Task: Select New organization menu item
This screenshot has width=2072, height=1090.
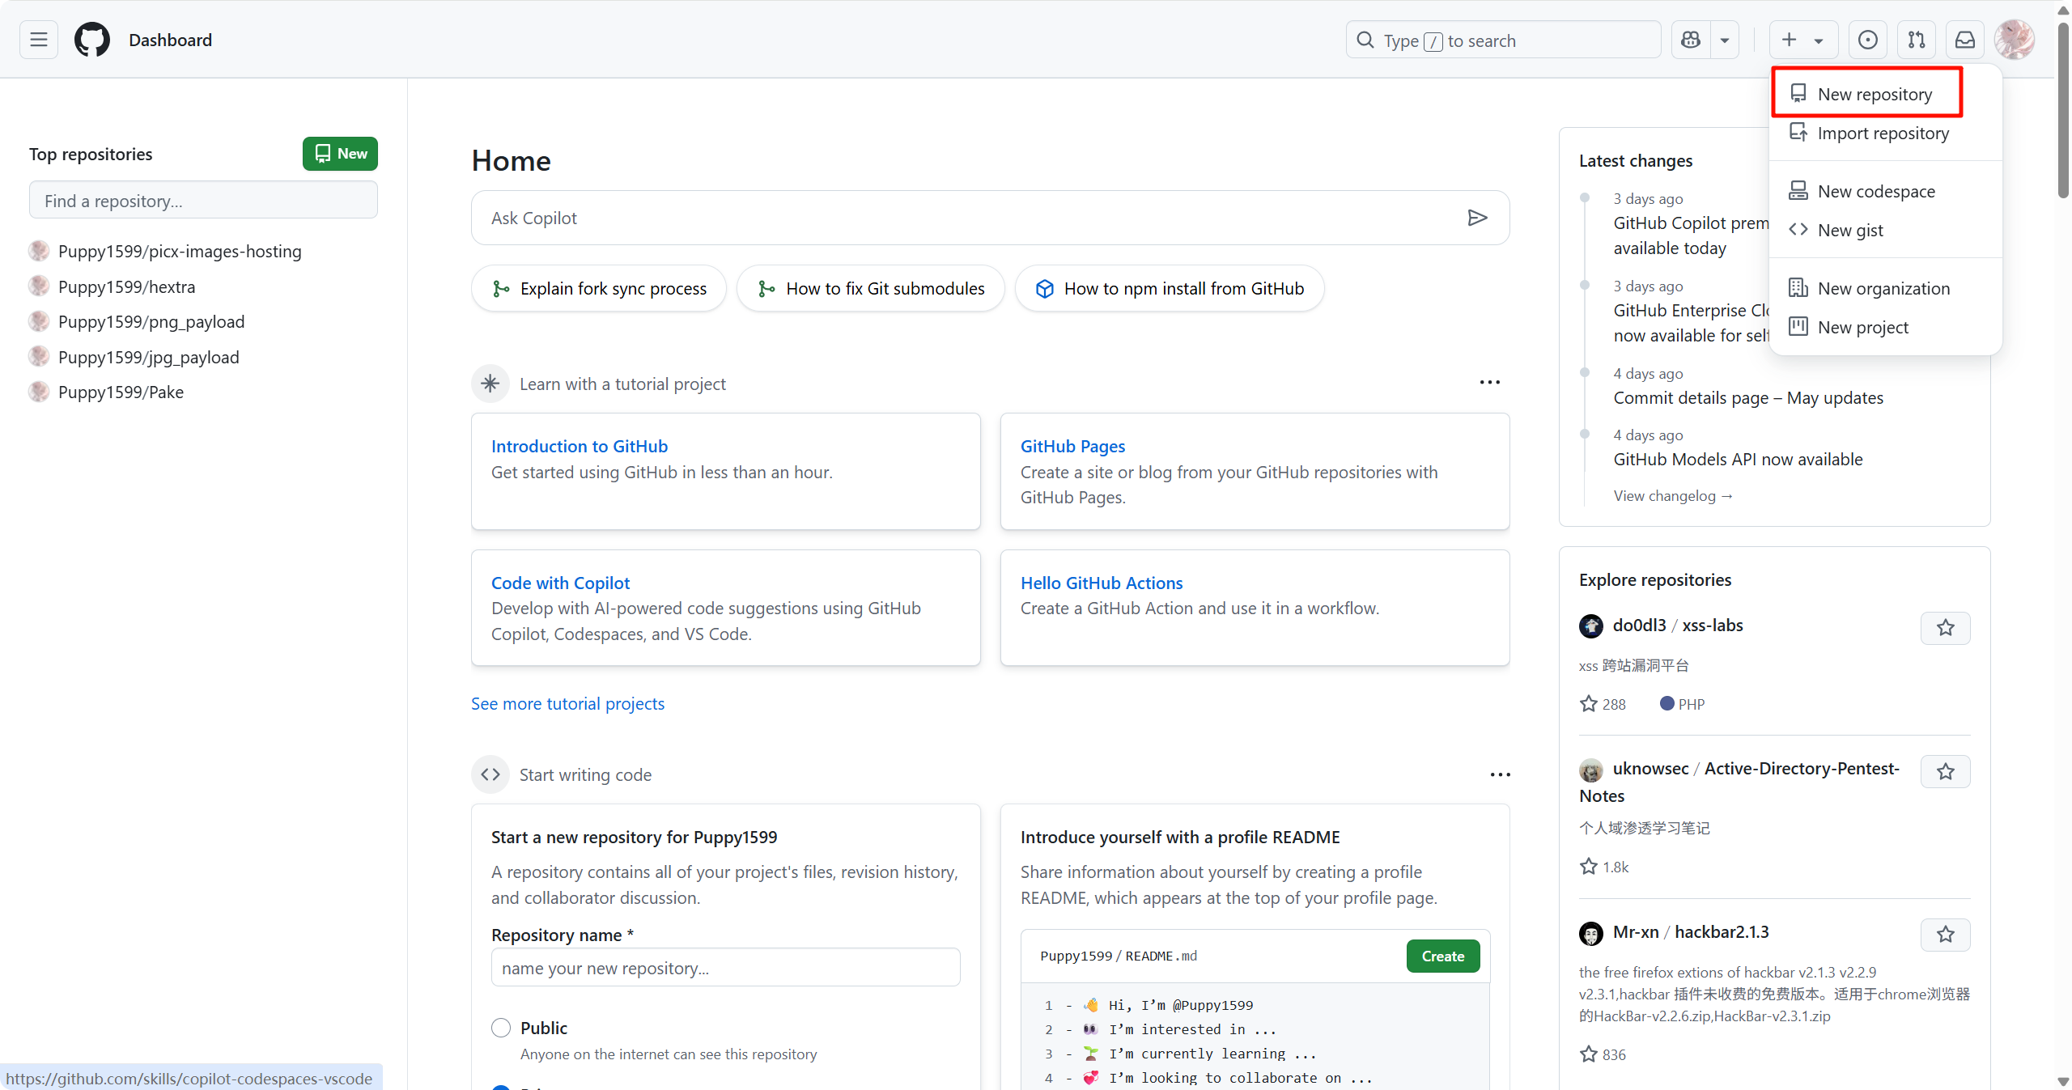Action: click(x=1886, y=288)
